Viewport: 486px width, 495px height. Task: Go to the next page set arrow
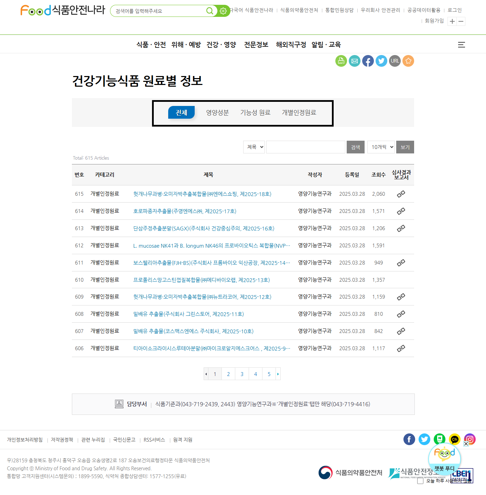(x=278, y=374)
